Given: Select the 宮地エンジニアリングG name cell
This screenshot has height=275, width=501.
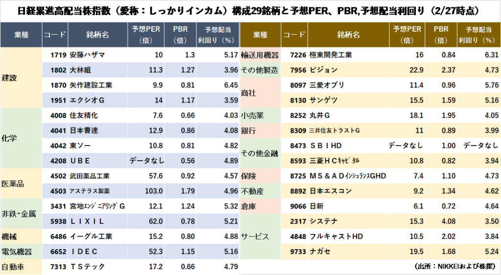Looking at the screenshot, I should coord(97,206).
